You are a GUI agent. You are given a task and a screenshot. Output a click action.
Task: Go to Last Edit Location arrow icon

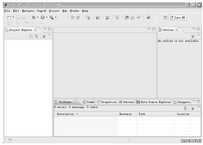[x=27, y=23]
